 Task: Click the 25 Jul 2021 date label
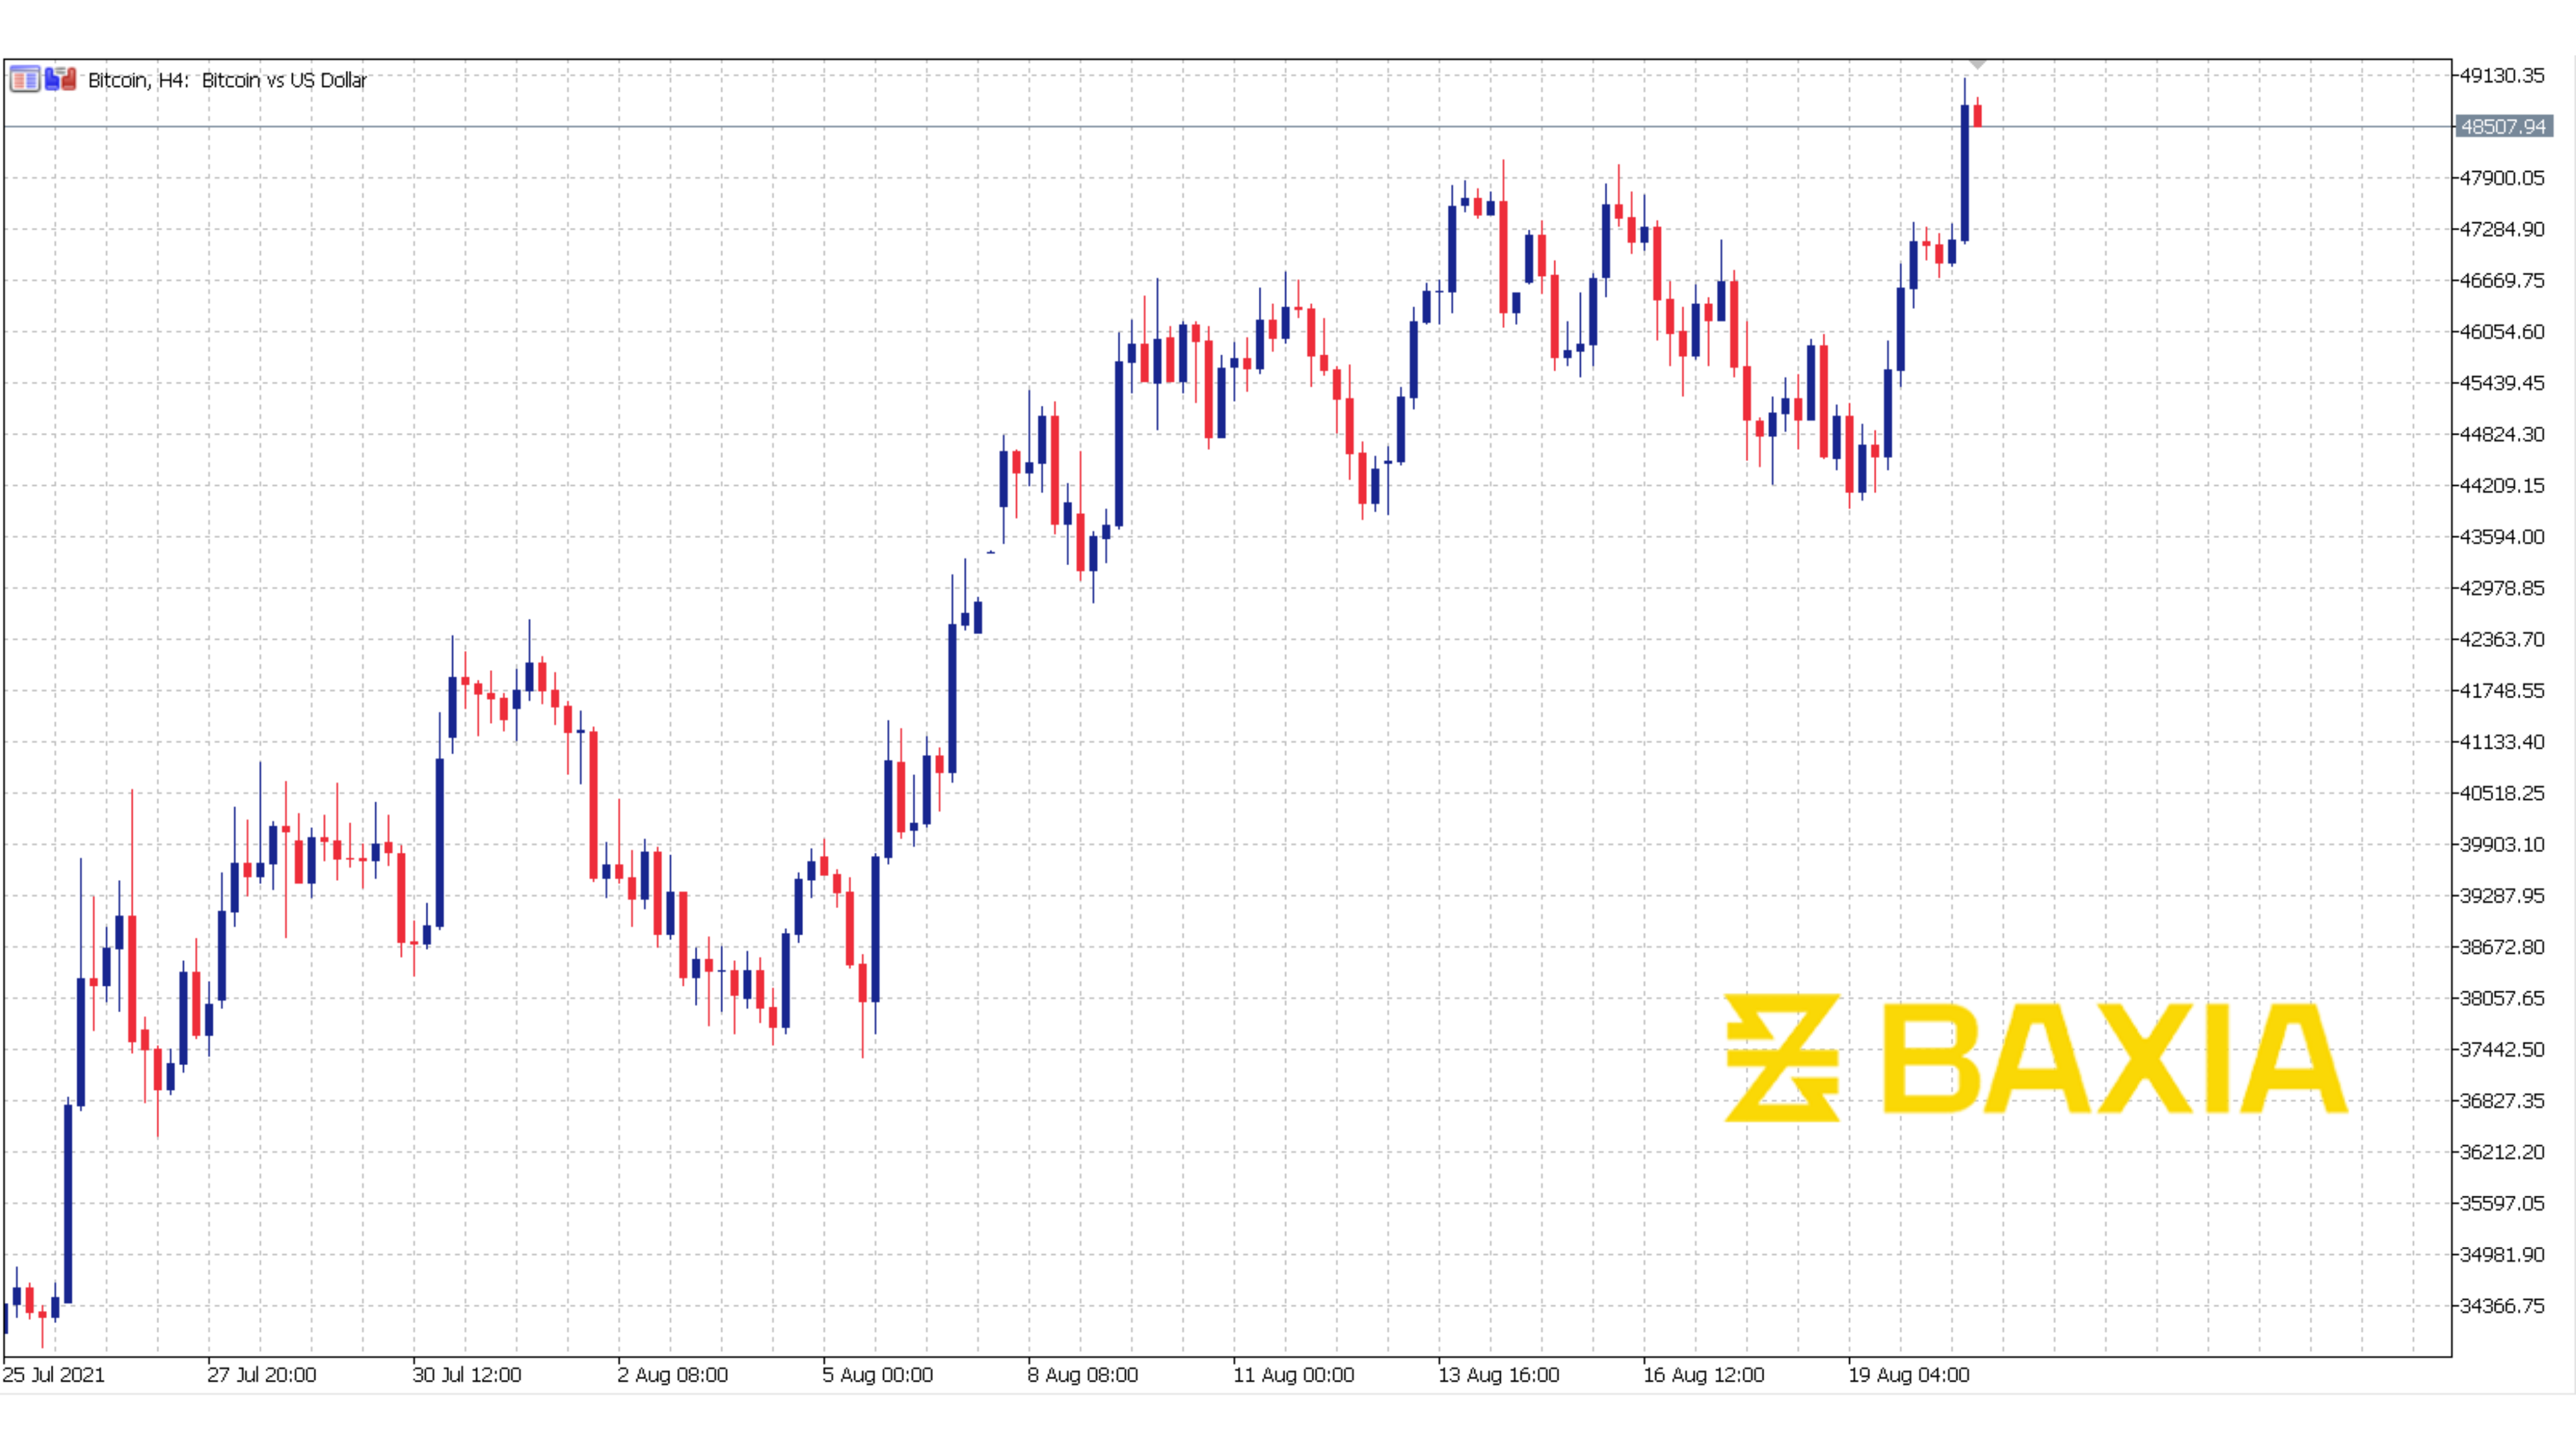tap(53, 1375)
